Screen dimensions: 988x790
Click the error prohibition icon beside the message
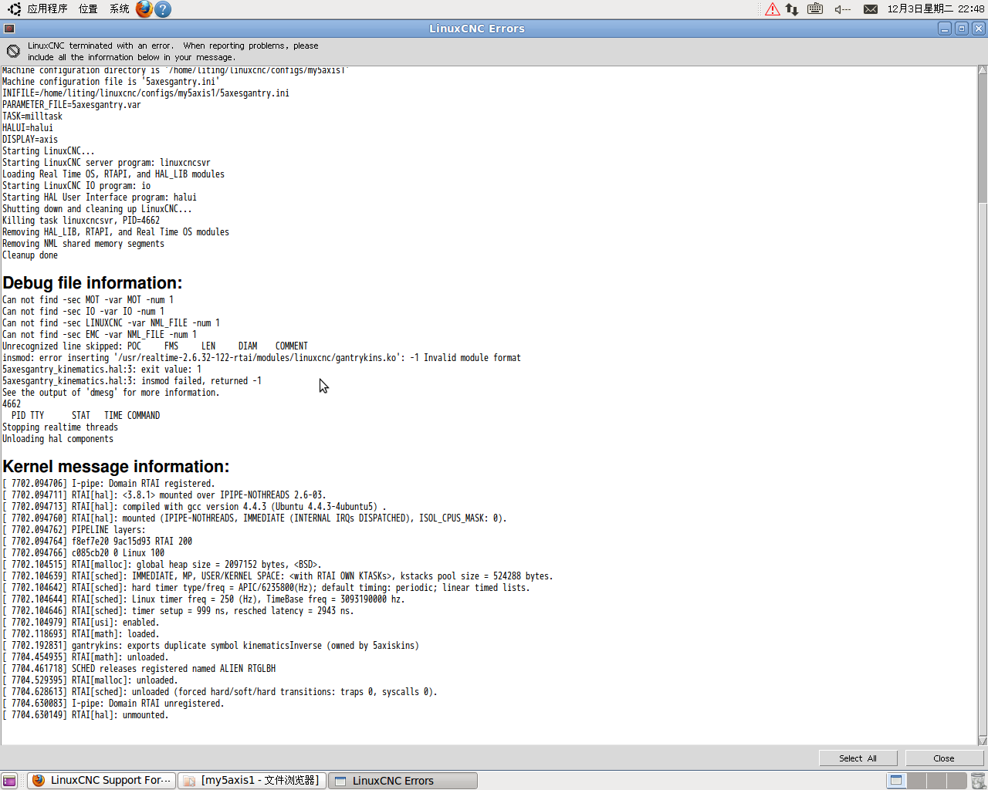[x=13, y=51]
